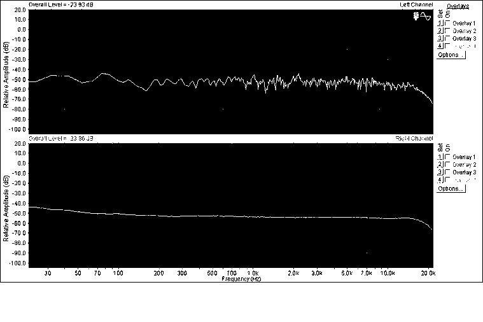
Task: Click the Right Channel label
Action: (x=414, y=138)
